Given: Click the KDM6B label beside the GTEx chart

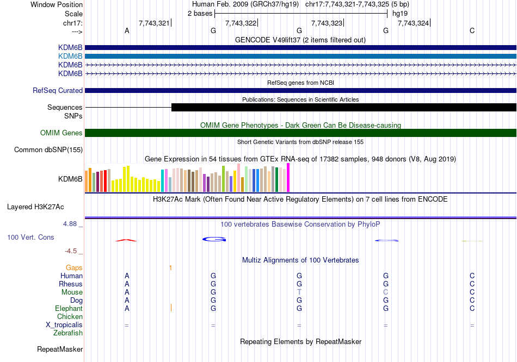Looking at the screenshot, I should coord(70,179).
